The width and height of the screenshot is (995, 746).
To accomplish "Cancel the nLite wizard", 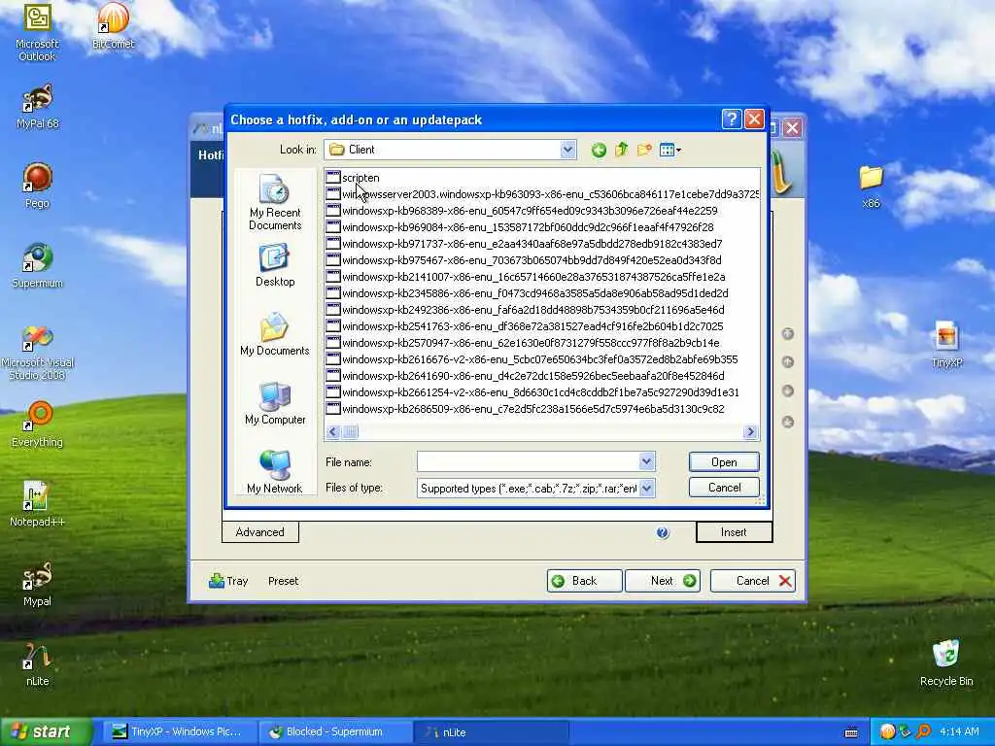I will click(753, 581).
